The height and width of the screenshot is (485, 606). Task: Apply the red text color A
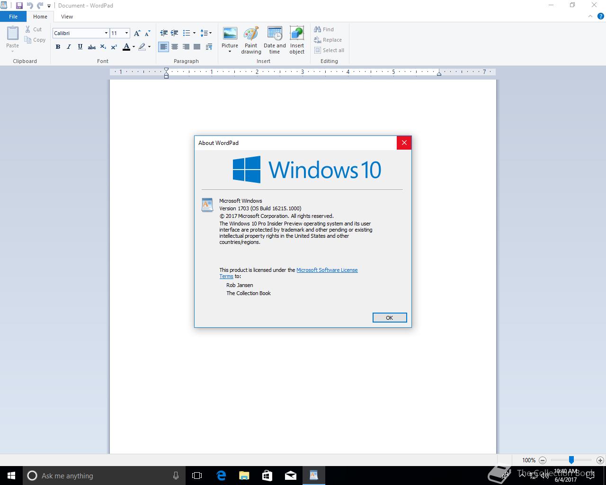click(126, 47)
